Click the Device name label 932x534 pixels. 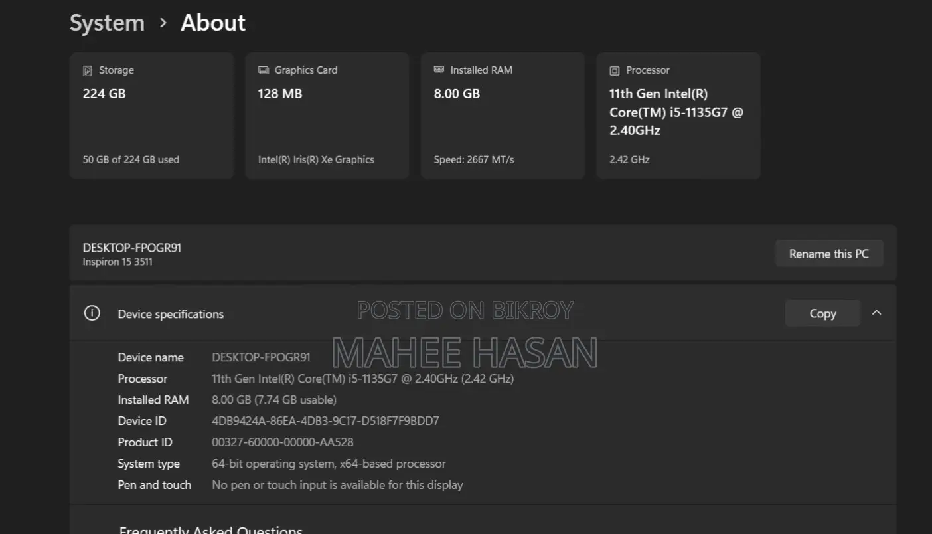(x=151, y=357)
